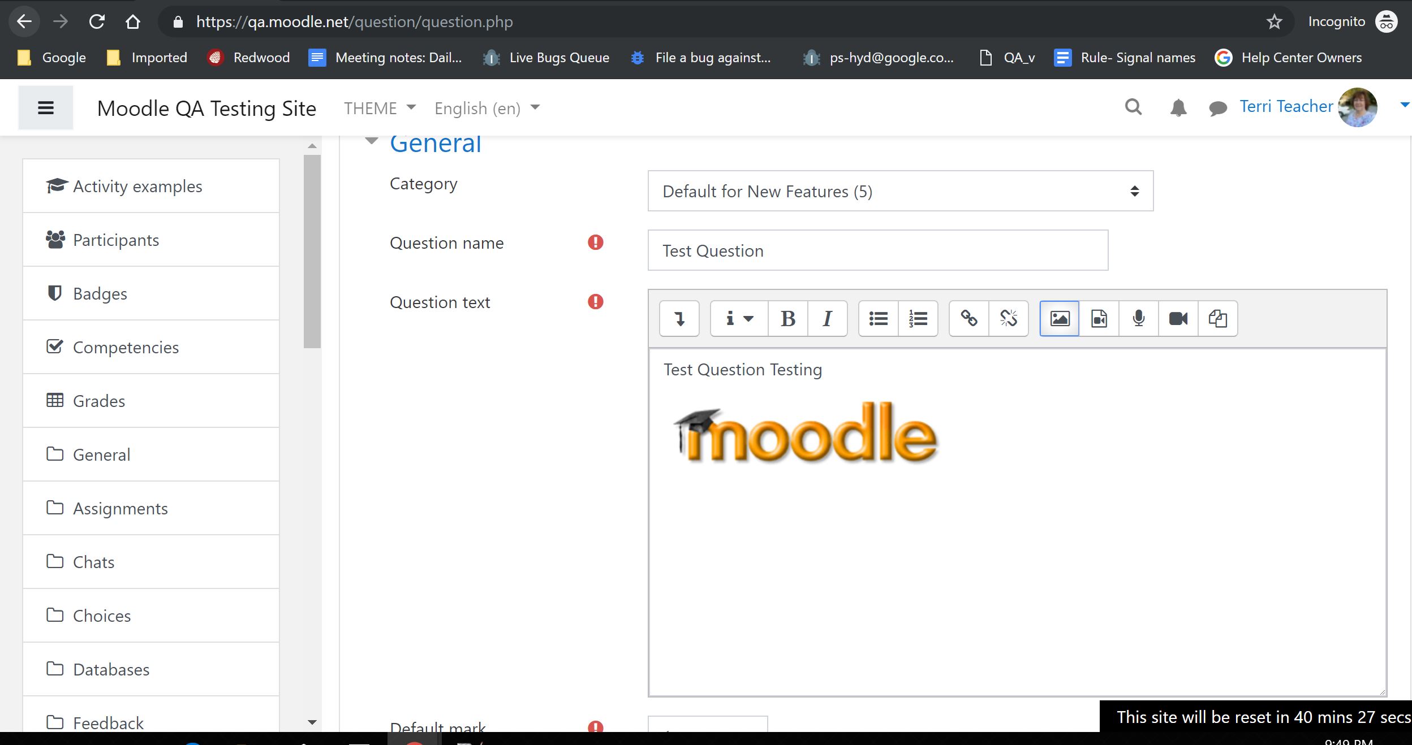
Task: Open the Imported bookmark folder
Action: (147, 58)
